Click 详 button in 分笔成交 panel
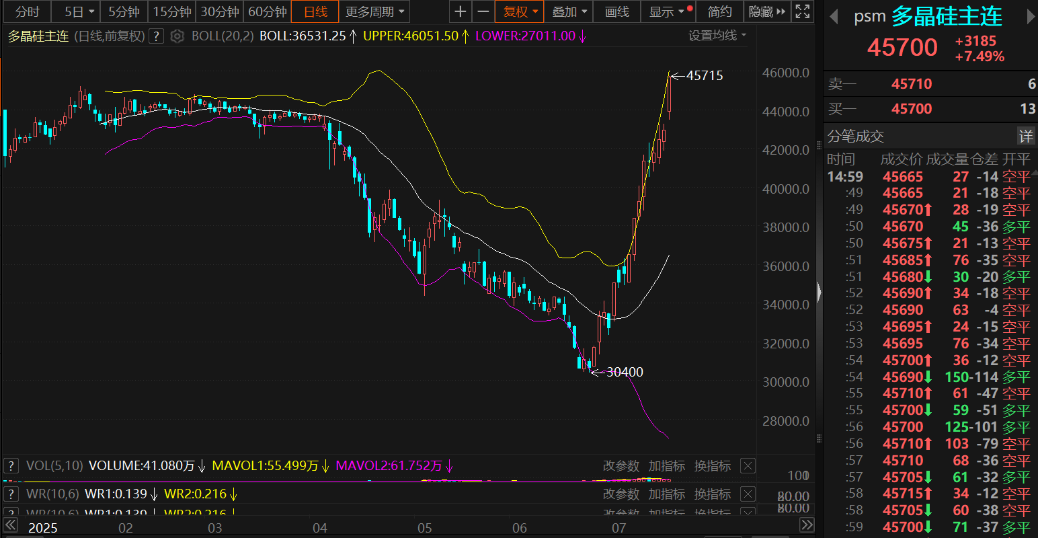Screen dimensions: 1038x538 [x=1025, y=137]
